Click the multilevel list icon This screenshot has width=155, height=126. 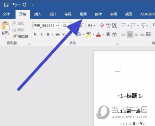coord(143,25)
